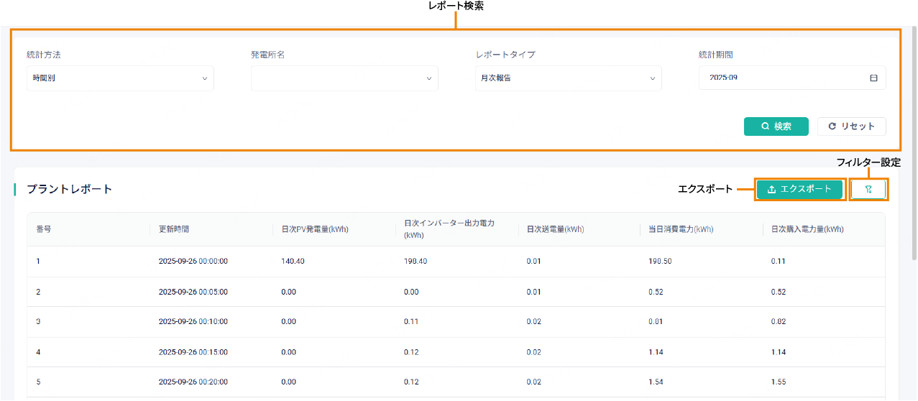Viewport: 918px width, 401px height.
Task: Select timestamp 2025-09-26 00:20:00
Action: pyautogui.click(x=193, y=382)
